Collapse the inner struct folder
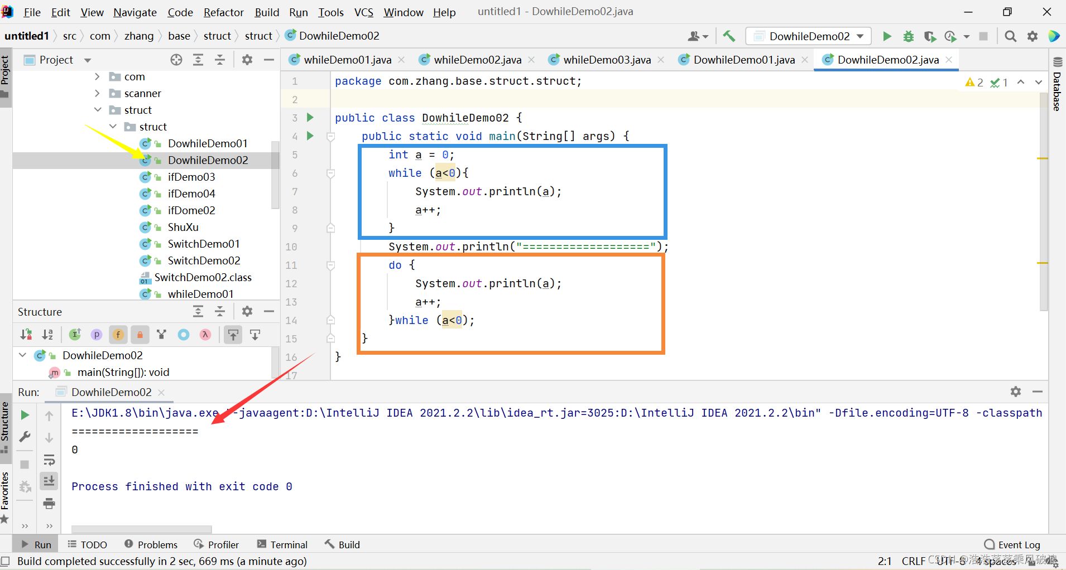 113,127
